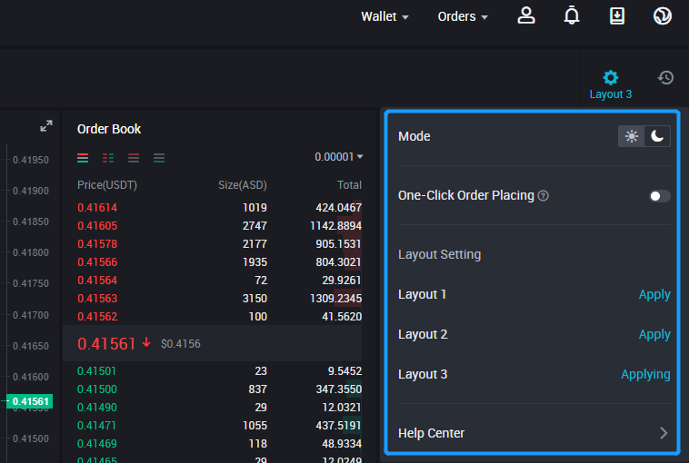Open the user account profile icon
This screenshot has width=689, height=463.
(526, 16)
